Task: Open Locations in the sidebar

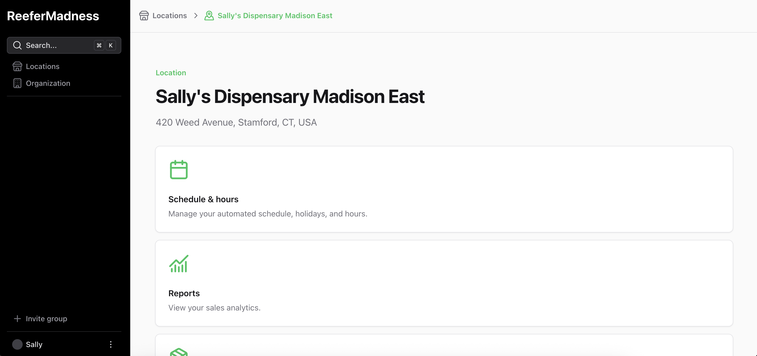Action: point(43,67)
